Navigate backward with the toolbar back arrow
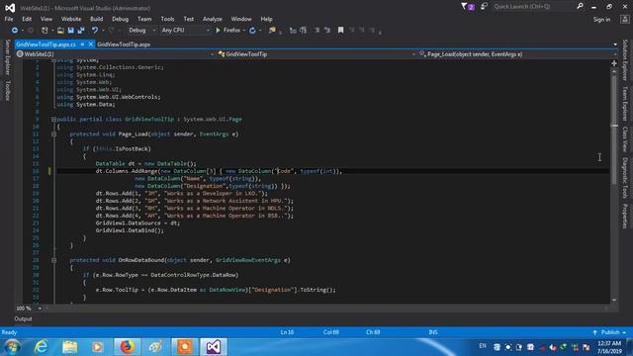Screen dimensions: 633x356 pyautogui.click(x=15, y=31)
